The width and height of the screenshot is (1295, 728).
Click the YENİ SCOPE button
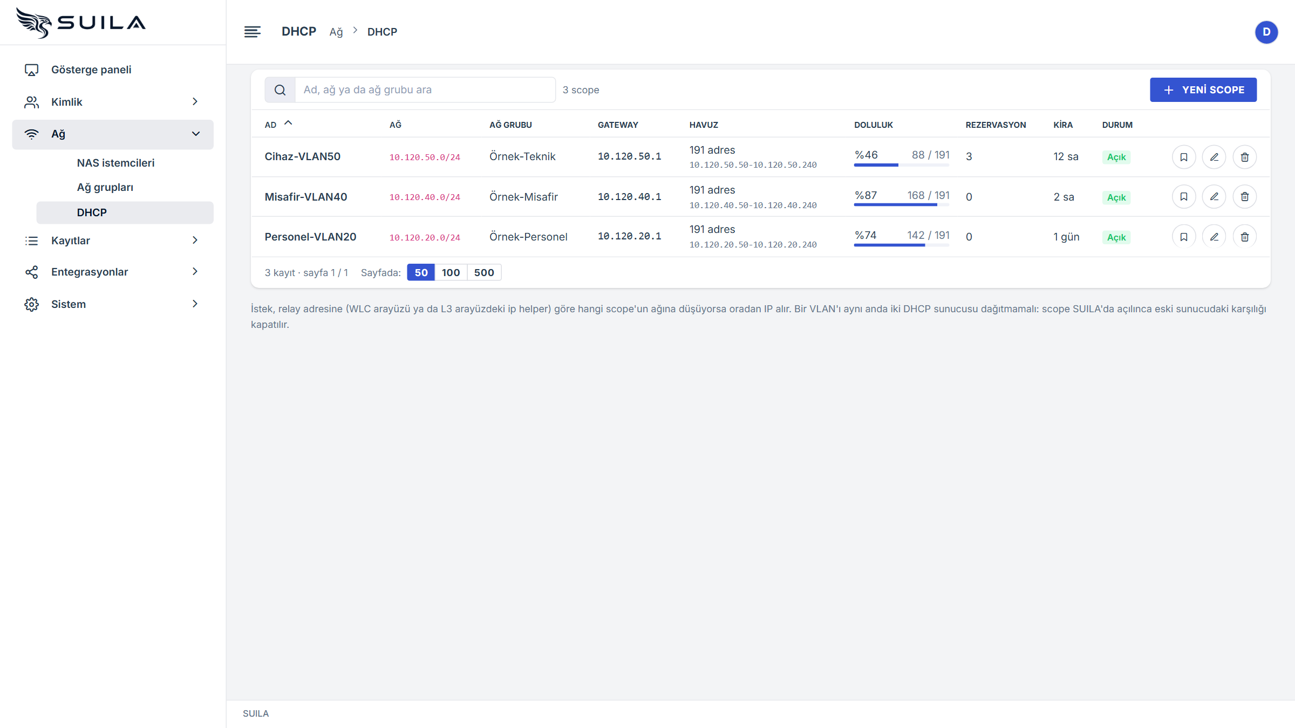click(x=1203, y=90)
